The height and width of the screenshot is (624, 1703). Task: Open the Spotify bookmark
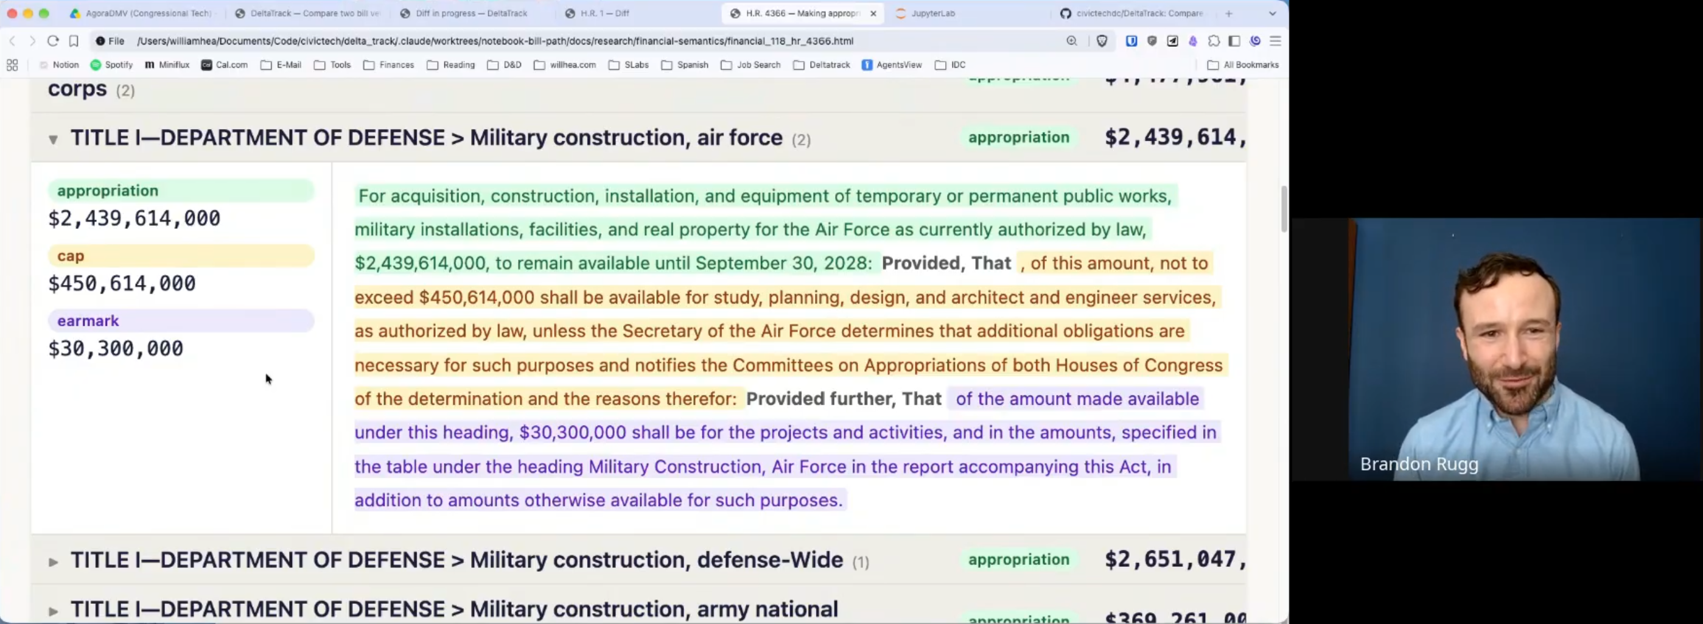coord(112,65)
